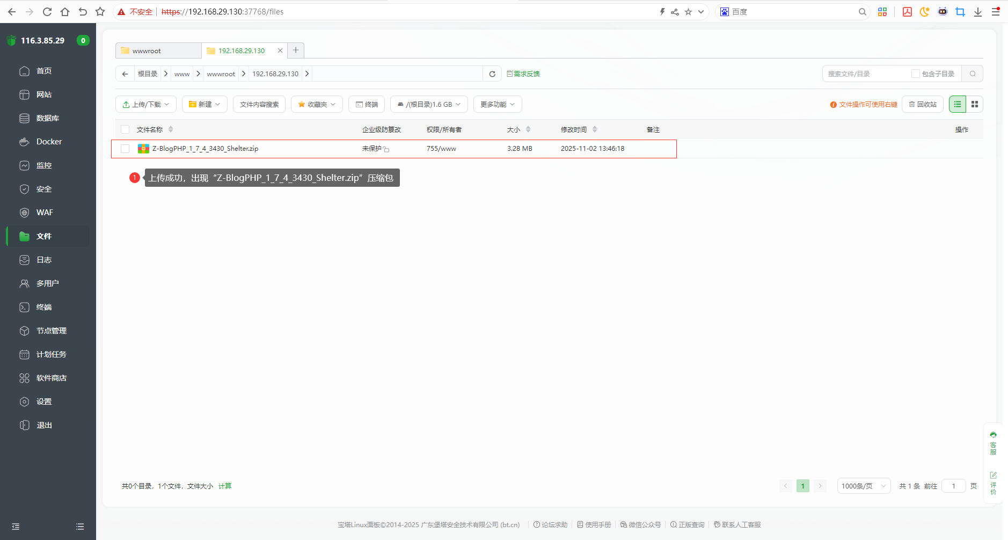Click the 退出 logout icon
This screenshot has width=1008, height=540.
tap(24, 425)
